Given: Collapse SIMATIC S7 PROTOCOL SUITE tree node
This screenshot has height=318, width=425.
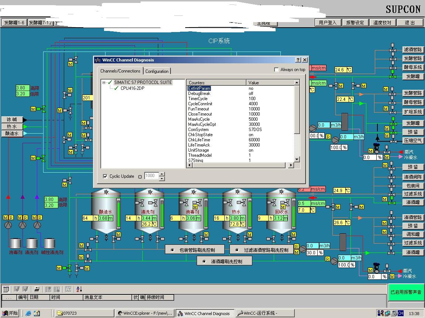Looking at the screenshot, I should click(104, 82).
